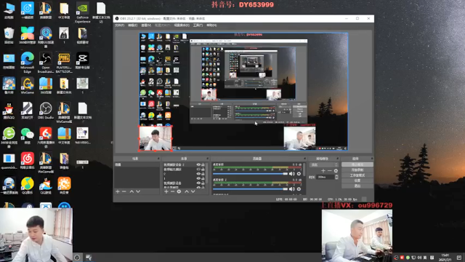Open the 查看(V) View menu in OBS

[x=146, y=25]
